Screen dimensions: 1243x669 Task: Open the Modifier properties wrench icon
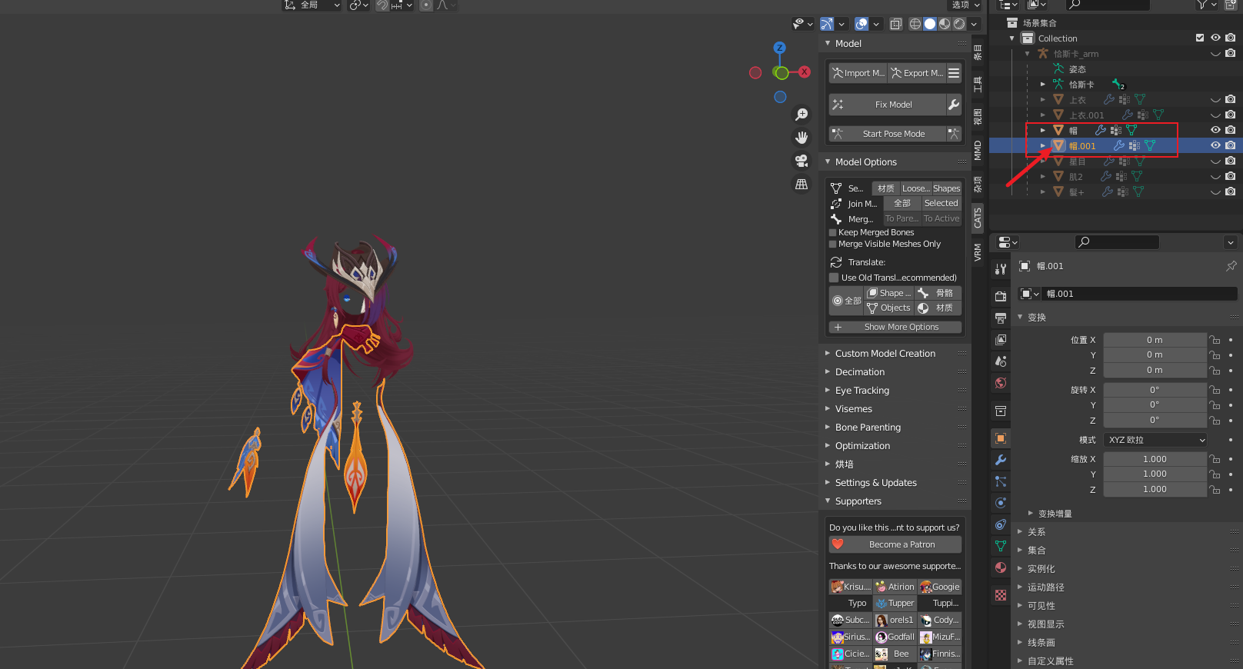pyautogui.click(x=1000, y=460)
